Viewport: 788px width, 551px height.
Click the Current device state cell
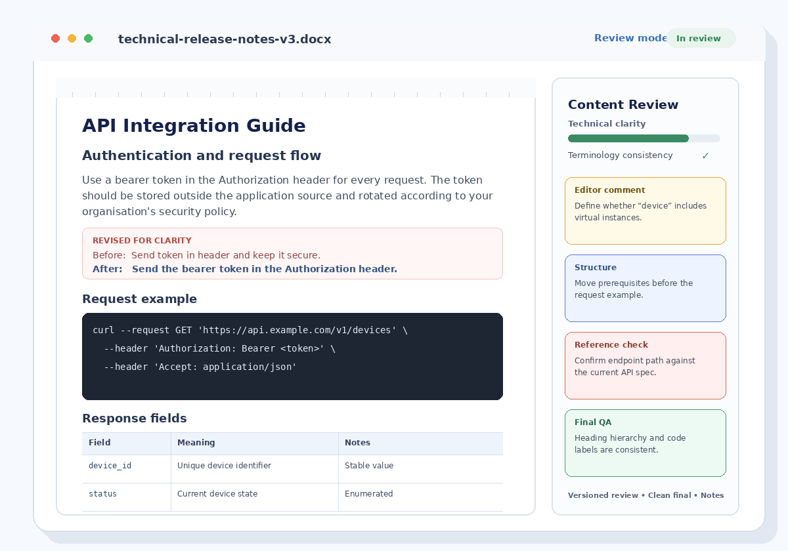point(255,497)
